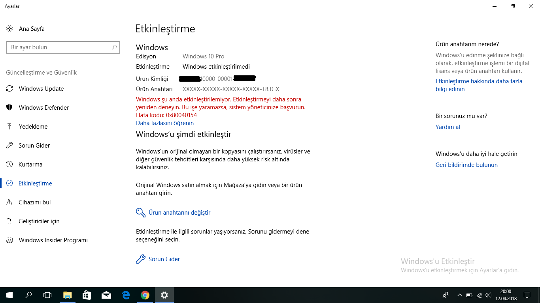Click the Cihazımı bul person icon
Screen dimensions: 540x303
[9, 202]
